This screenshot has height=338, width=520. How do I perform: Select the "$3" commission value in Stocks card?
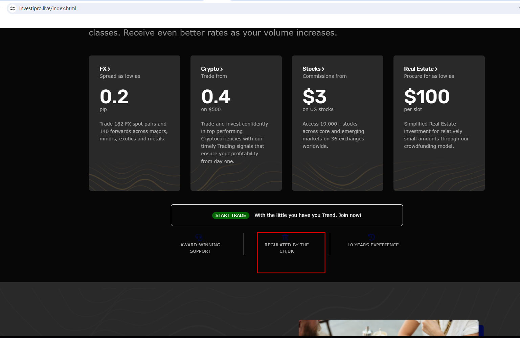(315, 96)
